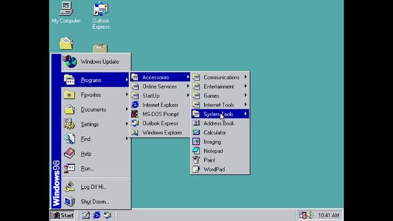
Task: Open My Computer desktop icon
Action: coord(66,12)
